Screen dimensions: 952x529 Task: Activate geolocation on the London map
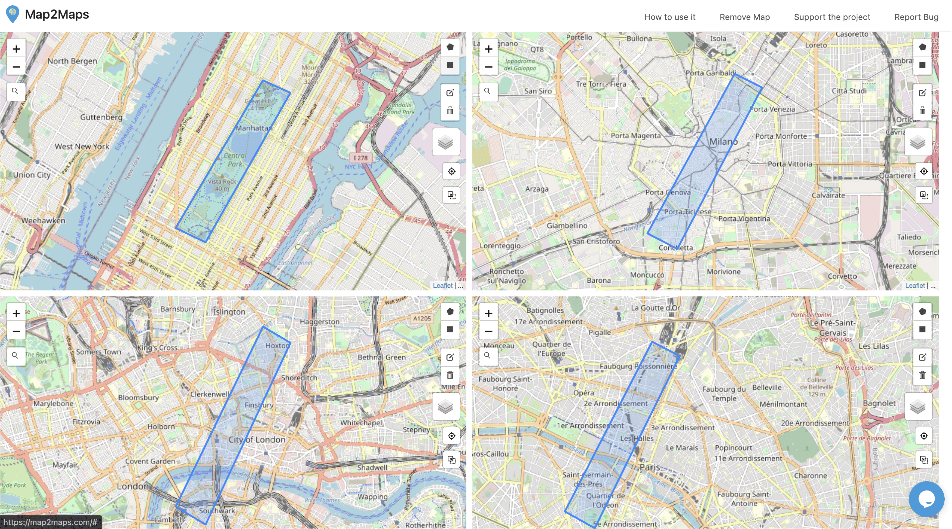pyautogui.click(x=452, y=436)
